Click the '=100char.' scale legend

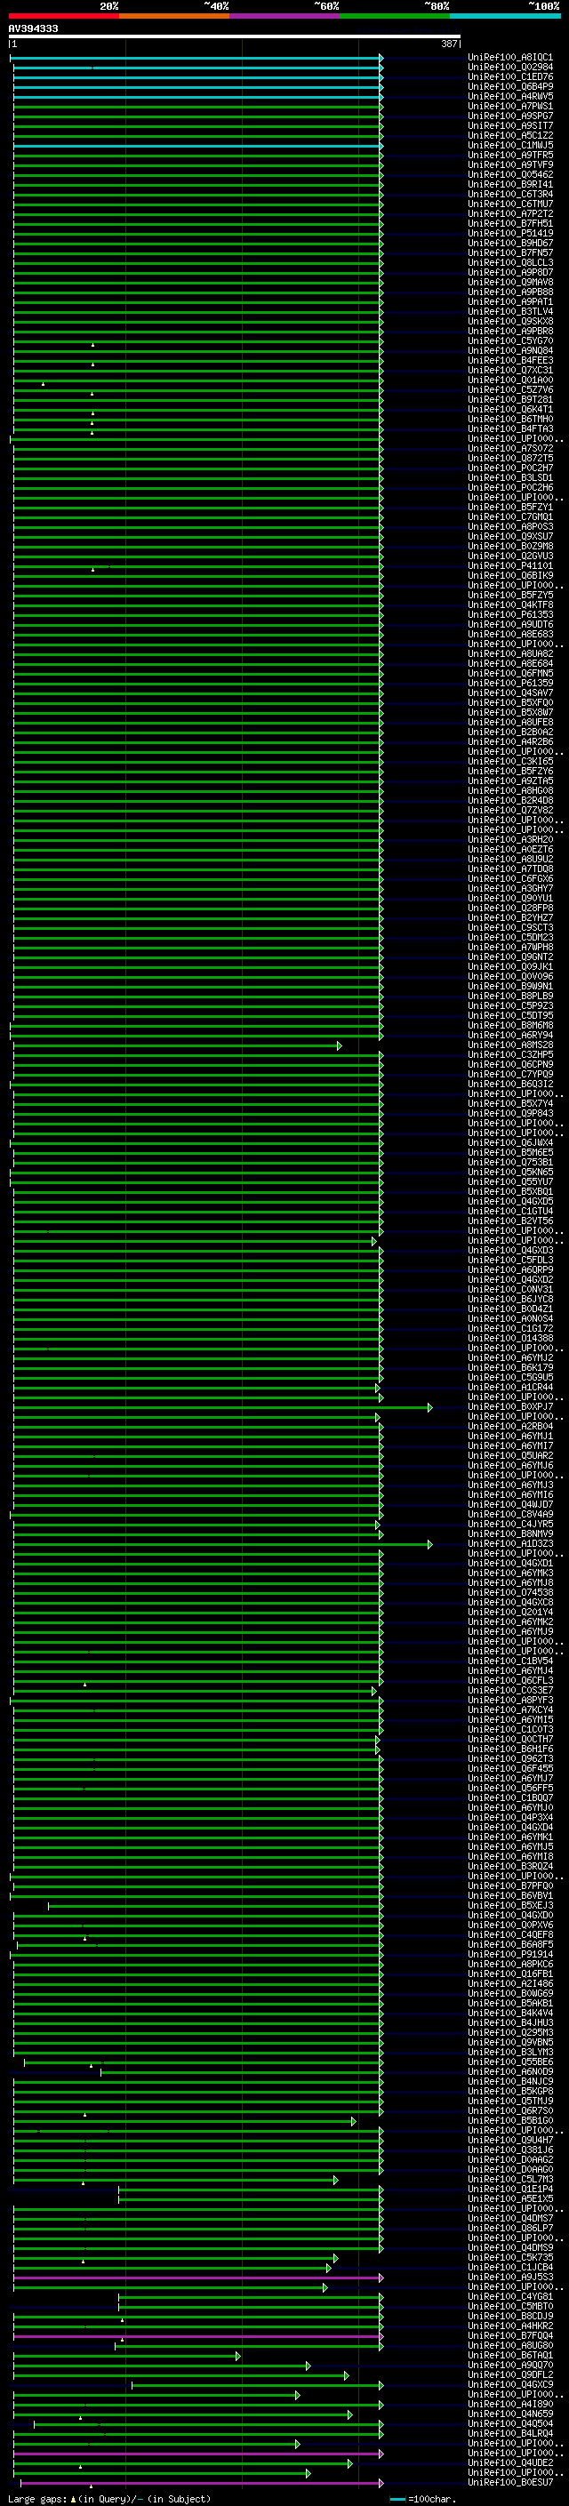pos(423,2499)
